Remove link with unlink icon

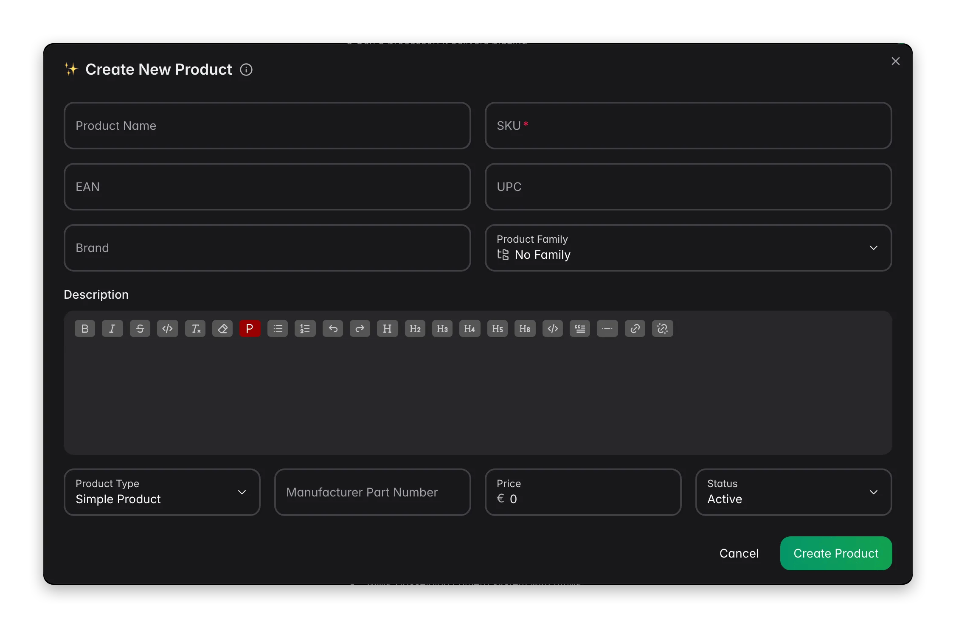662,328
